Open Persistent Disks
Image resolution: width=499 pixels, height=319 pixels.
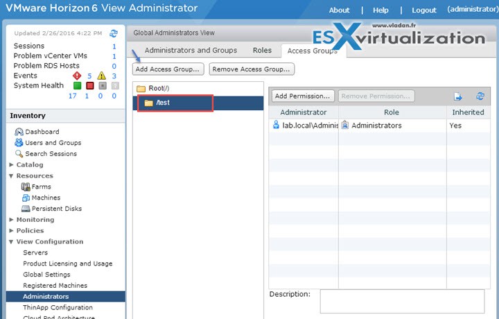coord(57,209)
